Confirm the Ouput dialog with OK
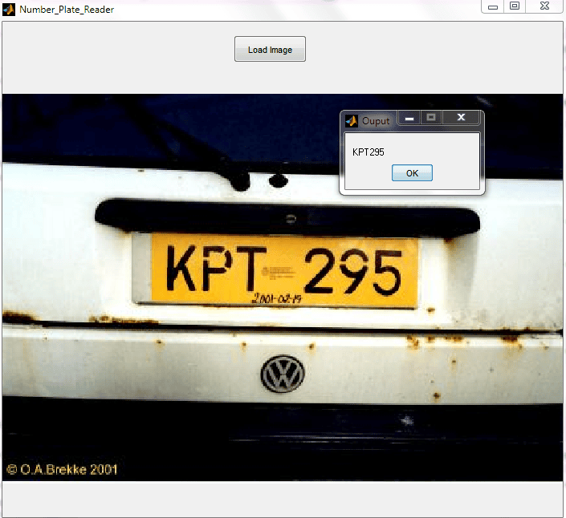 coord(412,173)
